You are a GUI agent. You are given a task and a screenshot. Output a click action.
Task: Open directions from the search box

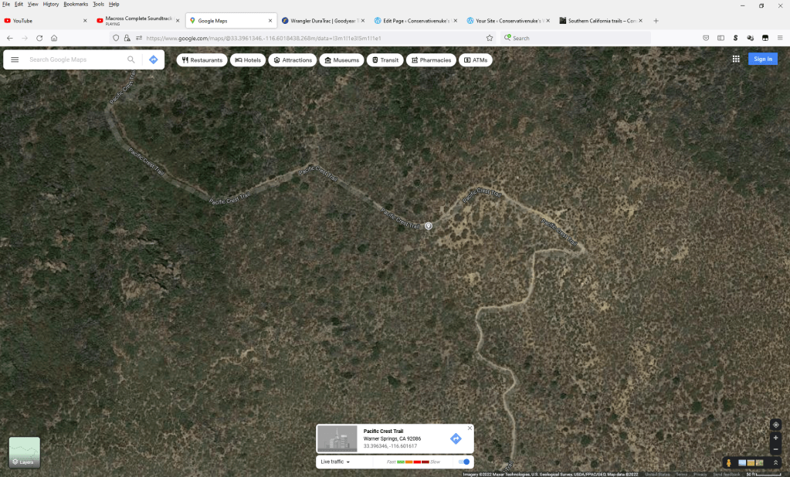coord(153,59)
